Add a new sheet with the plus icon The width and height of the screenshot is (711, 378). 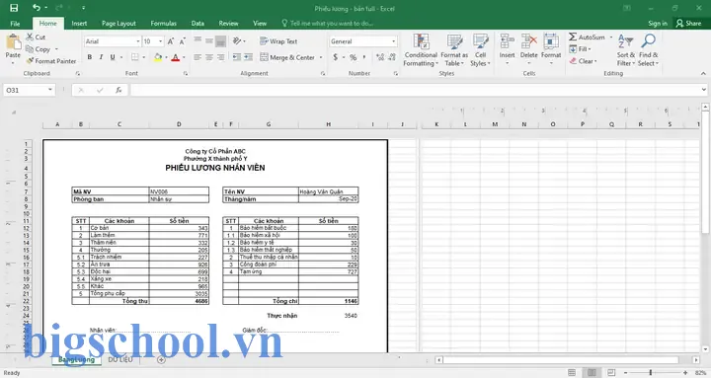[x=161, y=359]
